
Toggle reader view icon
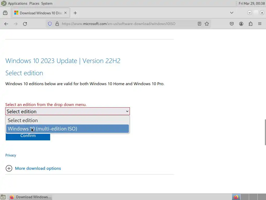199,24
